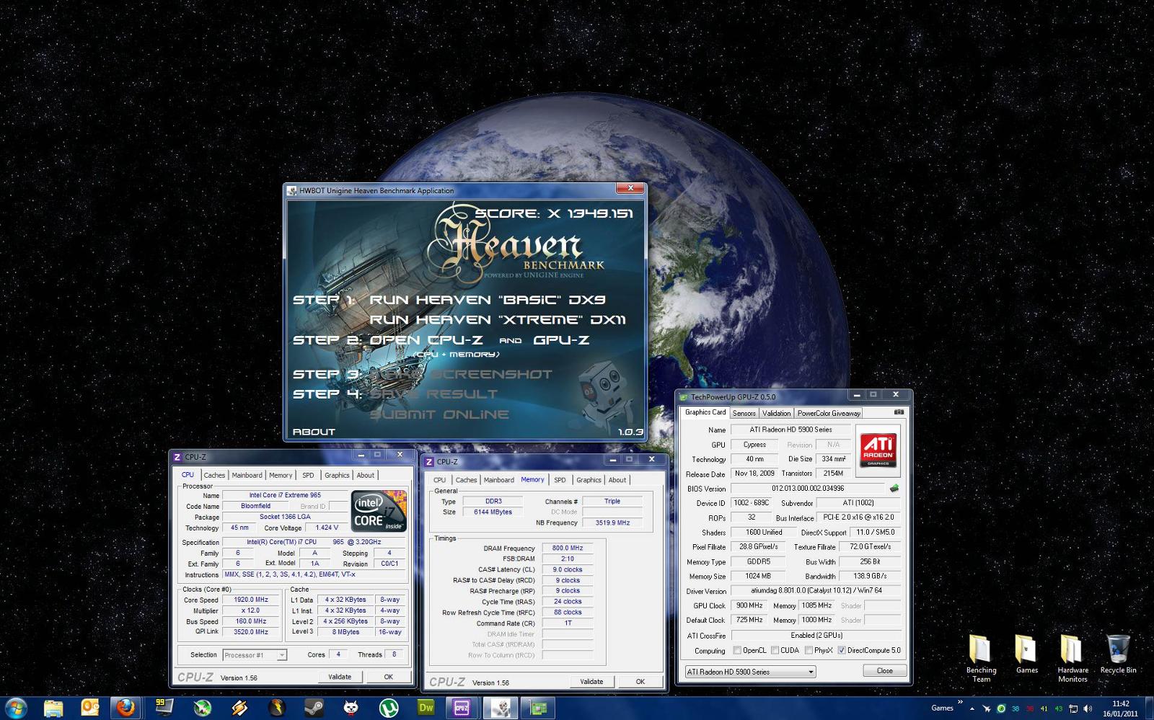Click the white cat icon on the taskbar

pyautogui.click(x=351, y=708)
